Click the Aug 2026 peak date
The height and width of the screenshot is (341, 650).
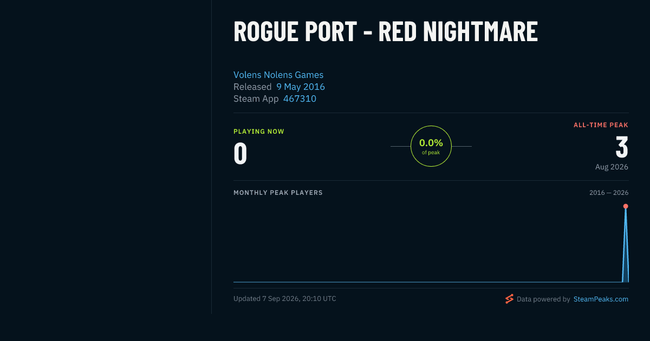pyautogui.click(x=612, y=167)
